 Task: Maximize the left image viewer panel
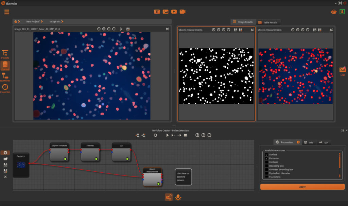pyautogui.click(x=167, y=29)
